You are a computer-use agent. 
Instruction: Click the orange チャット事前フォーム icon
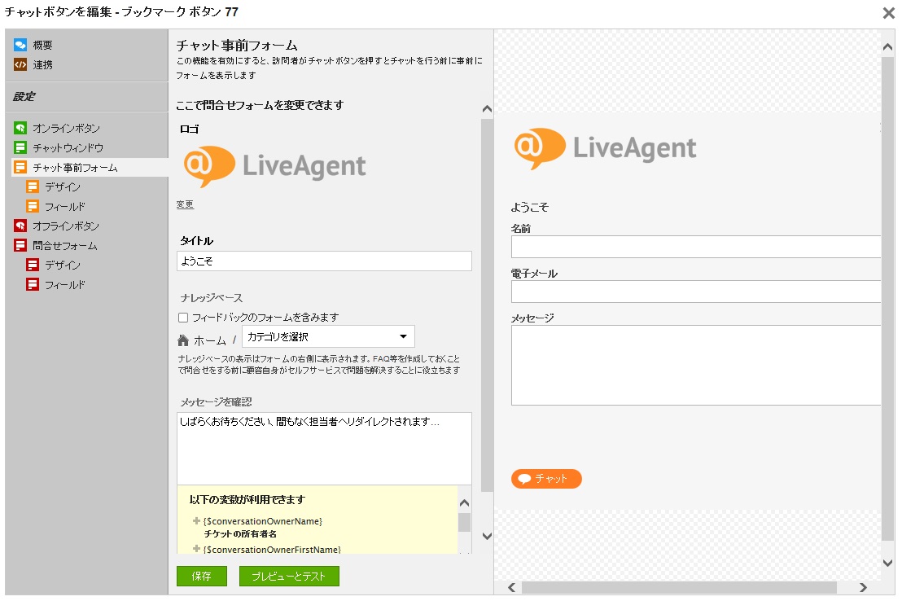tap(20, 167)
